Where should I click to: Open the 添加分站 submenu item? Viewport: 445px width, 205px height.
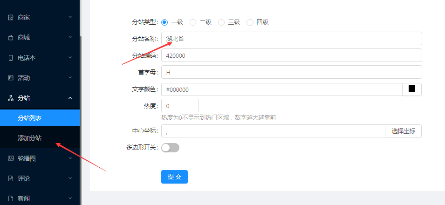[x=40, y=138]
